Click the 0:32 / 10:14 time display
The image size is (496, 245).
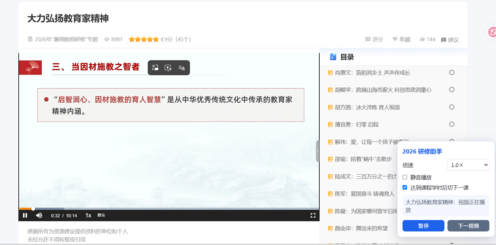(64, 216)
